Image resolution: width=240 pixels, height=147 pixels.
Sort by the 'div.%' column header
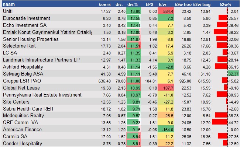[x=133, y=4]
